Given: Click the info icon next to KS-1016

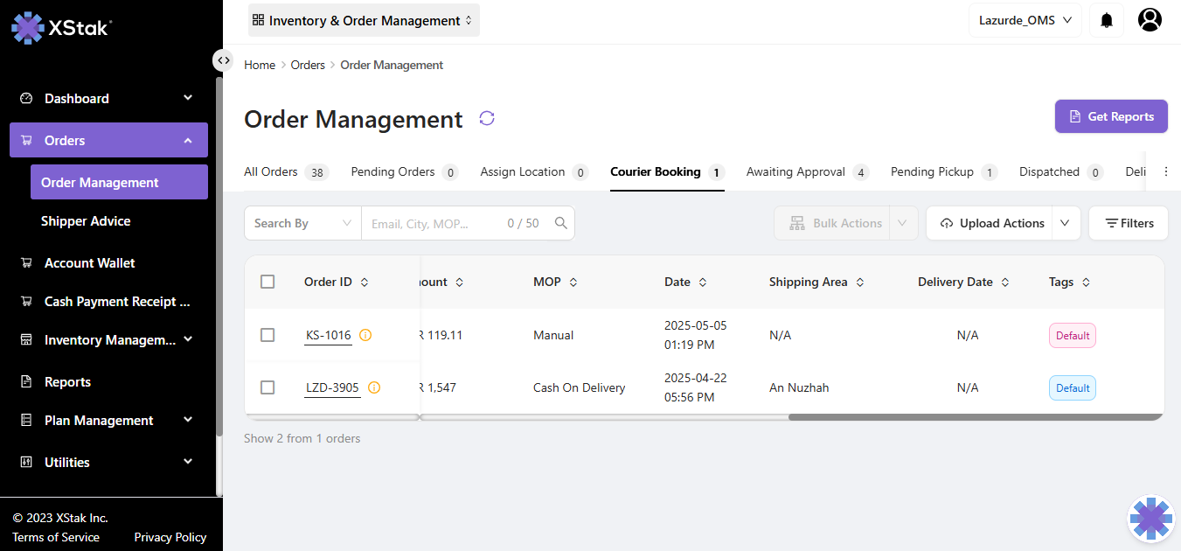Looking at the screenshot, I should point(365,335).
